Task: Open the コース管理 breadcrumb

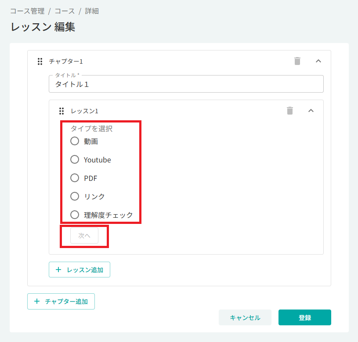Action: tap(27, 11)
